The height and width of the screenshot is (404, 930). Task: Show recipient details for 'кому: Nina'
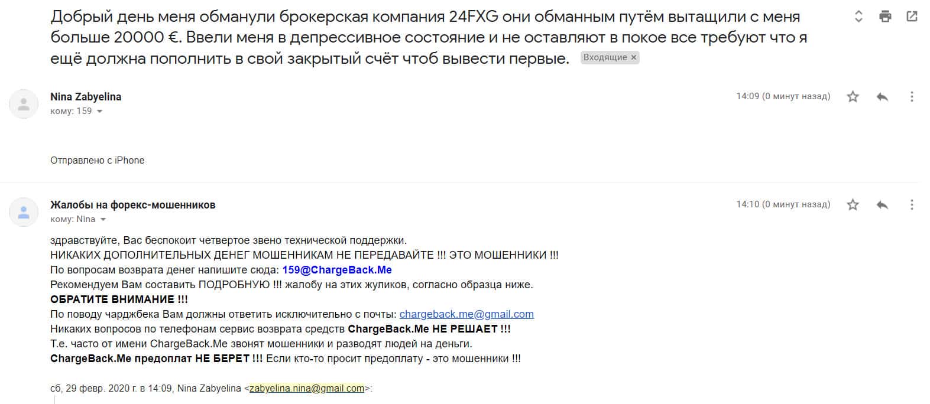(103, 220)
